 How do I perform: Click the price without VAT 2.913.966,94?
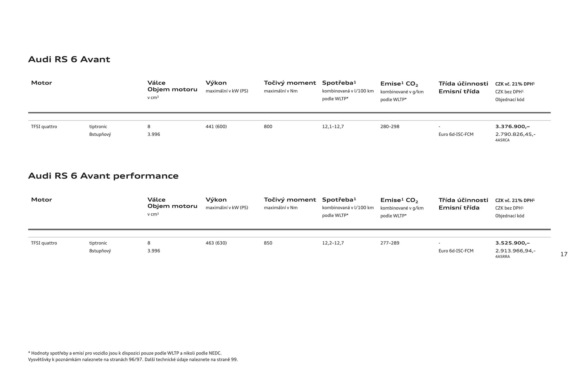coord(515,251)
